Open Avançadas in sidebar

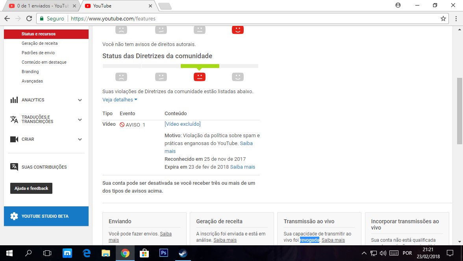tap(32, 81)
